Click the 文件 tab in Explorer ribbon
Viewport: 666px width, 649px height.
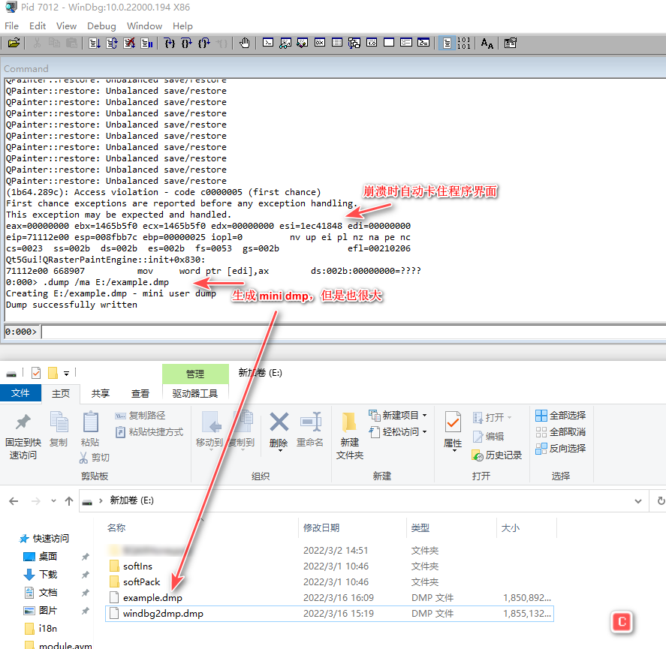click(20, 393)
